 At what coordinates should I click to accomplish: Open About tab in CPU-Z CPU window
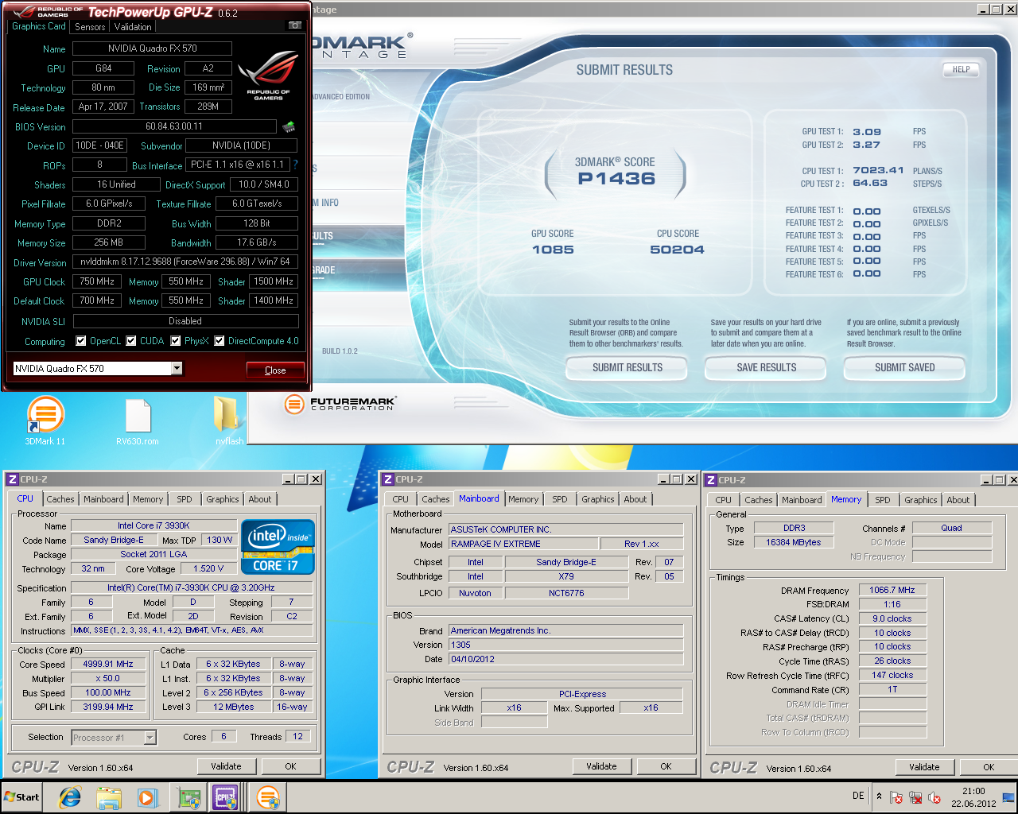[x=260, y=499]
